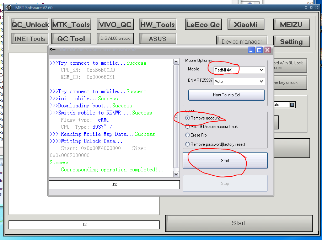Click the 'CPU_SN: 0x5B6B00DD' log line
The width and height of the screenshot is (322, 240).
click(88, 70)
